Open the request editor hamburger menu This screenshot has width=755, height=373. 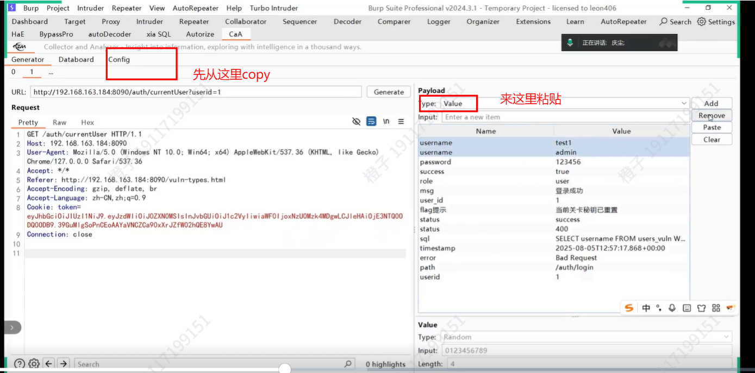[401, 122]
